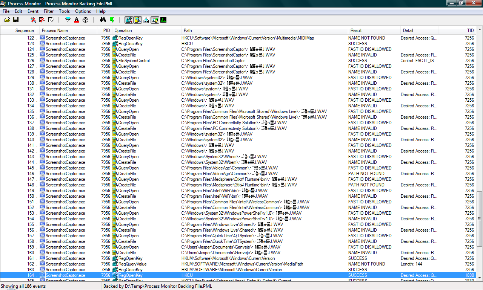Click the RegCloseKey icon in sequence 123 row

click(x=115, y=44)
